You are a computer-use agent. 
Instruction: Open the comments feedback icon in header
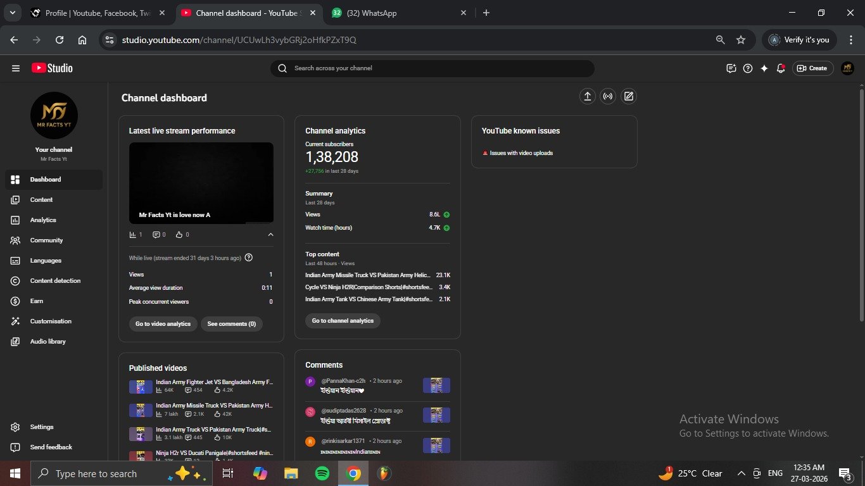[731, 68]
